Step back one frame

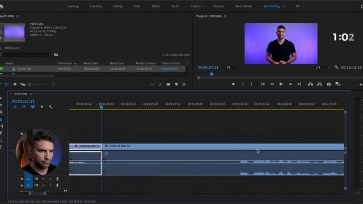pos(272,84)
